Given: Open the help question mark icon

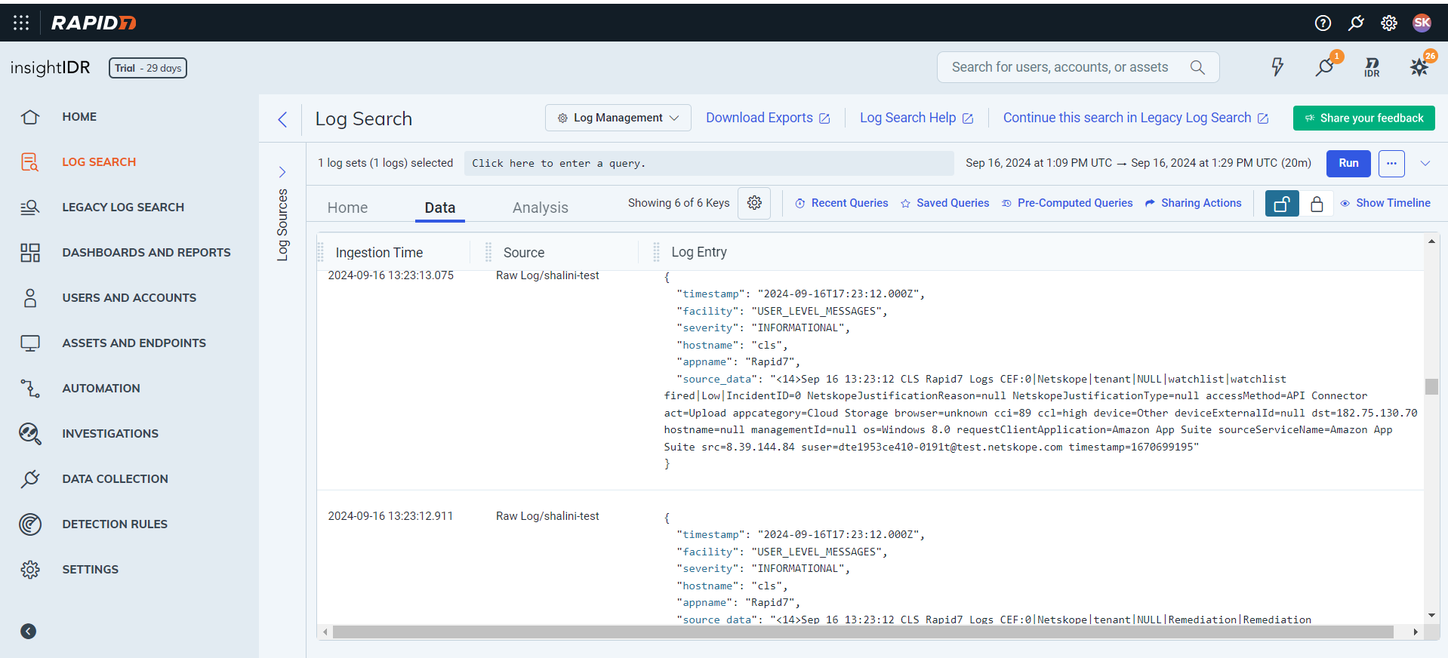Looking at the screenshot, I should click(x=1323, y=23).
